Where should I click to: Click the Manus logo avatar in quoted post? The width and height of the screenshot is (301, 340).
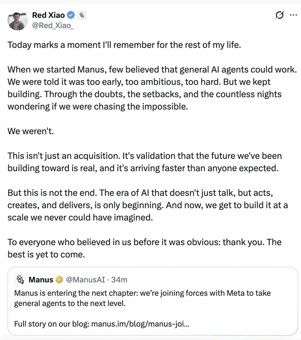point(20,280)
